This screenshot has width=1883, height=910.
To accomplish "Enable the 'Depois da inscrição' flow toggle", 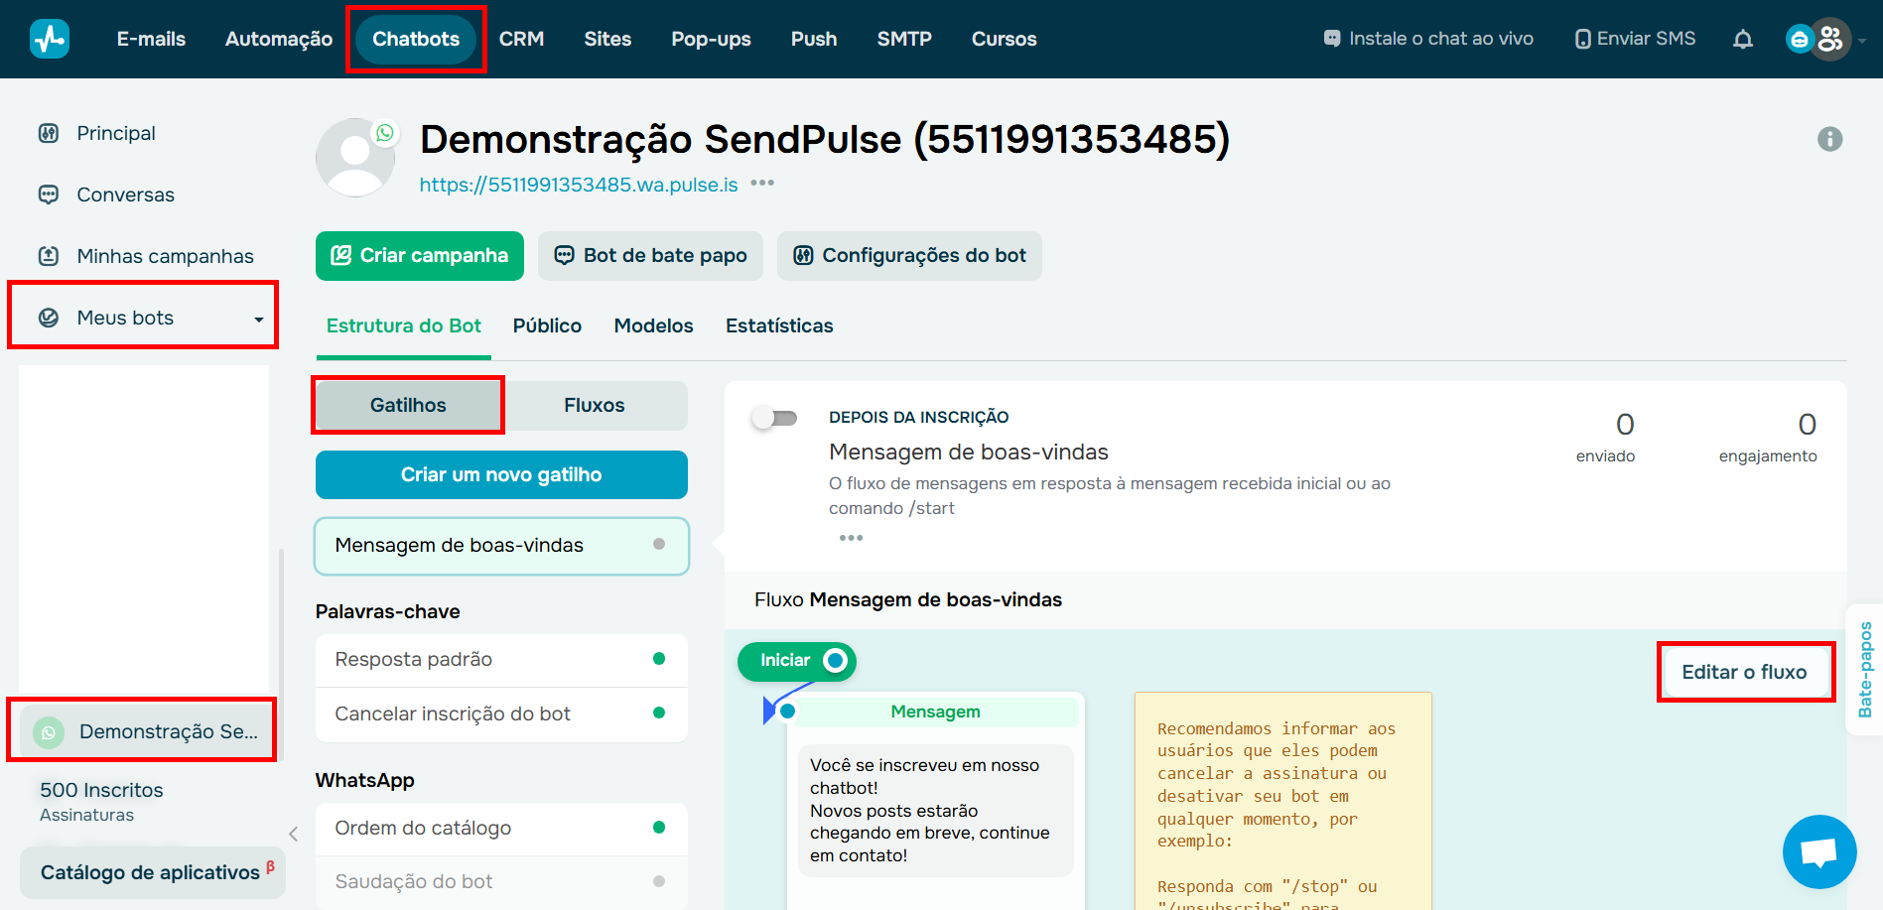I will 775,418.
